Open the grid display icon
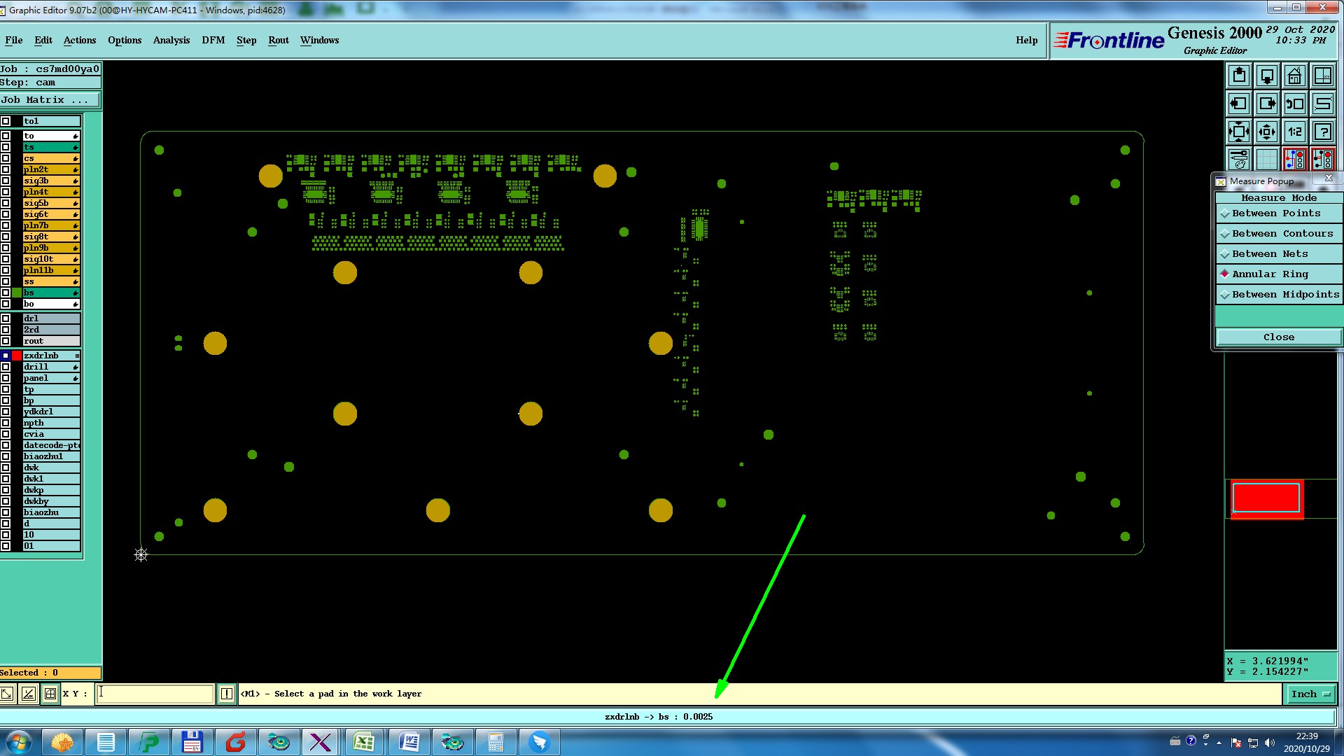Screen dimensions: 1344x756 [1266, 160]
